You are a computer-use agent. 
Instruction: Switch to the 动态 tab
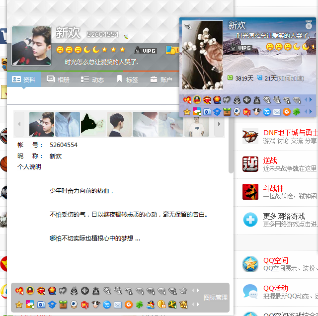pyautogui.click(x=92, y=79)
